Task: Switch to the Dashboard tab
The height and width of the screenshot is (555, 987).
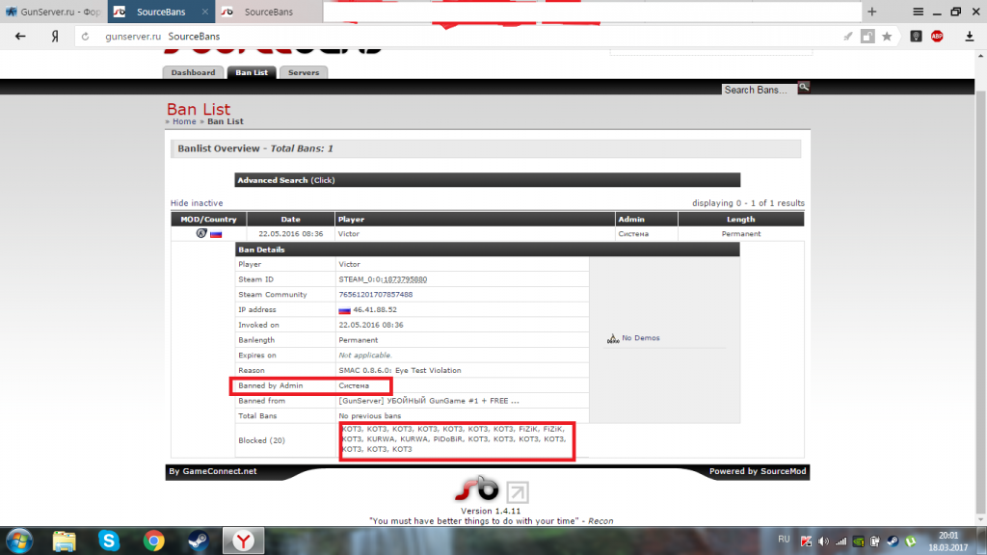Action: pos(193,73)
